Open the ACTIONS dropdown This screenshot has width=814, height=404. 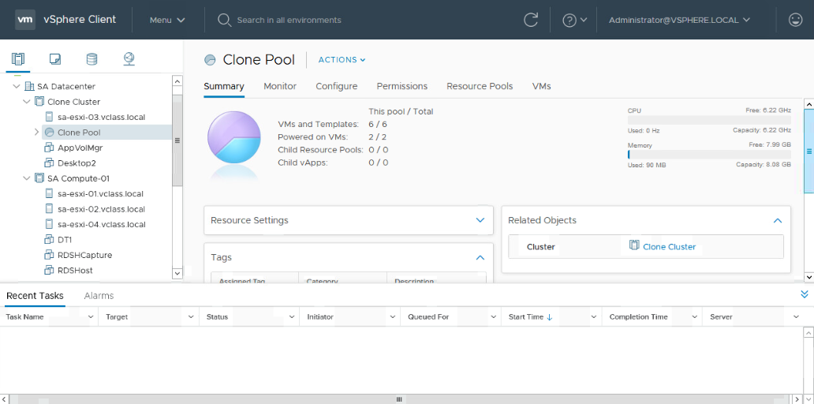coord(342,60)
